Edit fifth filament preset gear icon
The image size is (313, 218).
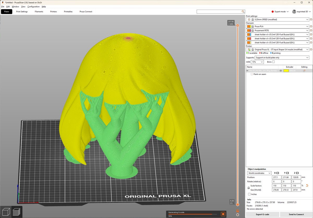tap(311, 43)
